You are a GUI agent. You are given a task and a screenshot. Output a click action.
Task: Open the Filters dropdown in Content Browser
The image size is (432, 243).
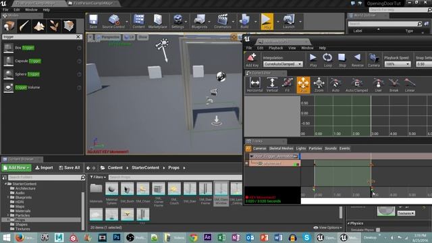click(x=98, y=177)
